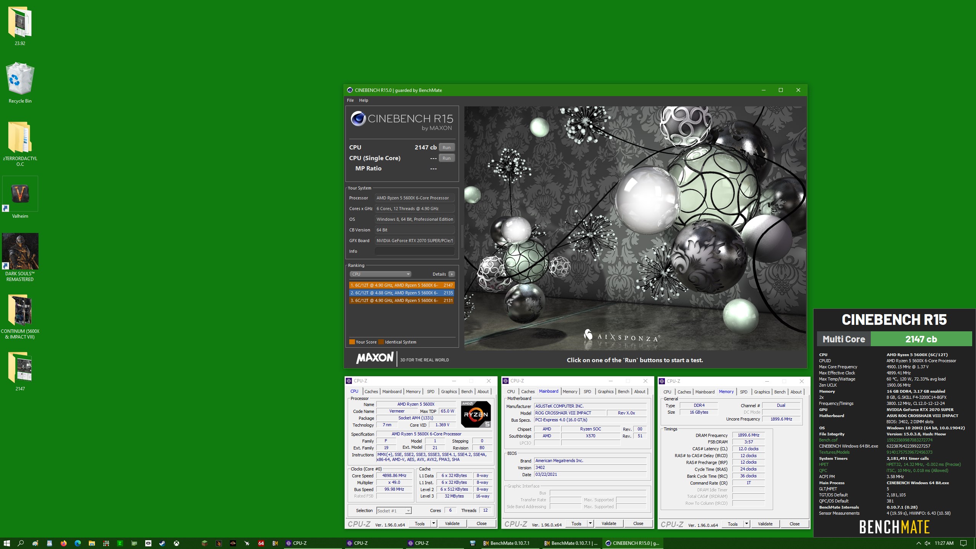Launch DARK SOULS REMASTERED shortcut

20,257
